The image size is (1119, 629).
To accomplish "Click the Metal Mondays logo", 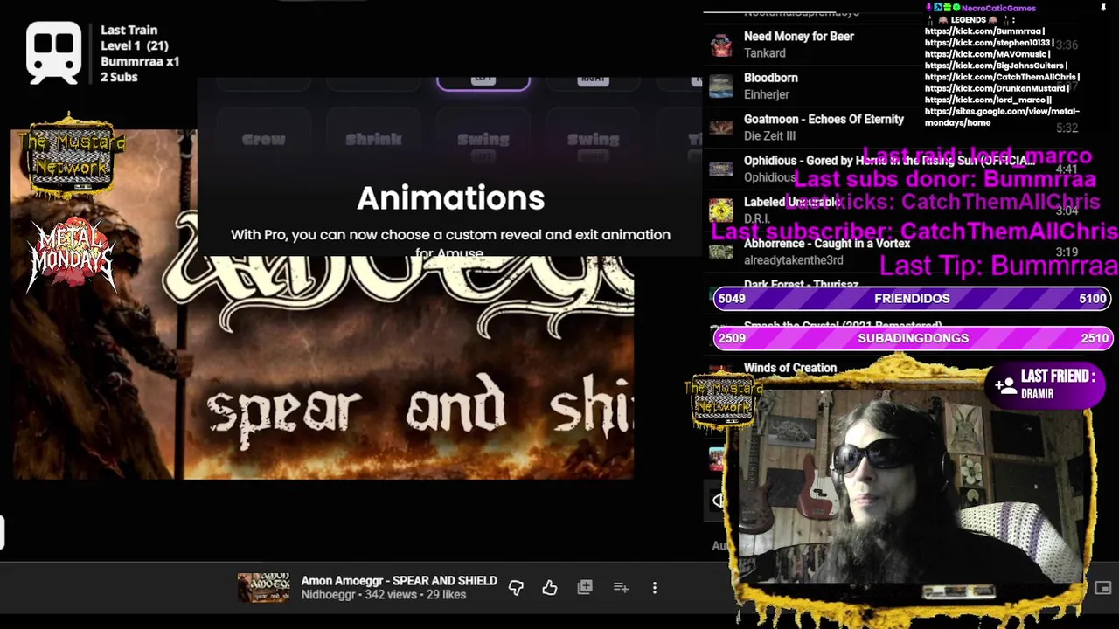I will 72,255.
